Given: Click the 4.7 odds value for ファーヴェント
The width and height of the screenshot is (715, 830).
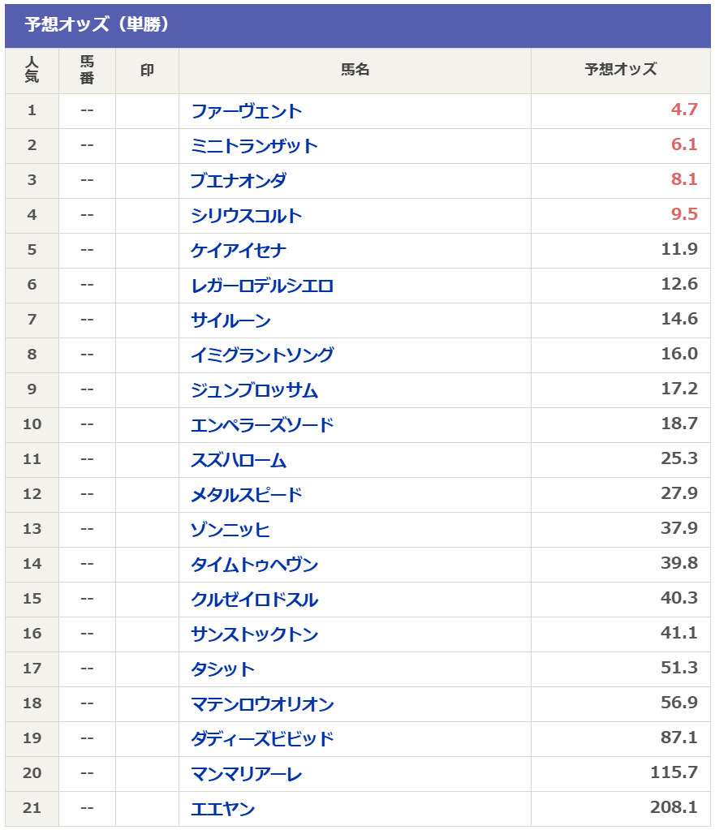Looking at the screenshot, I should pyautogui.click(x=684, y=110).
